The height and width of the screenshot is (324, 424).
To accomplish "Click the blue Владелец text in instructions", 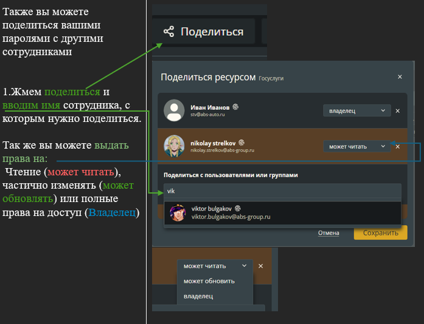I will pos(112,212).
